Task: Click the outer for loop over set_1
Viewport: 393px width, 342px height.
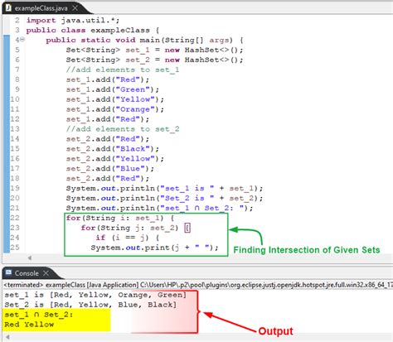Action: [120, 218]
